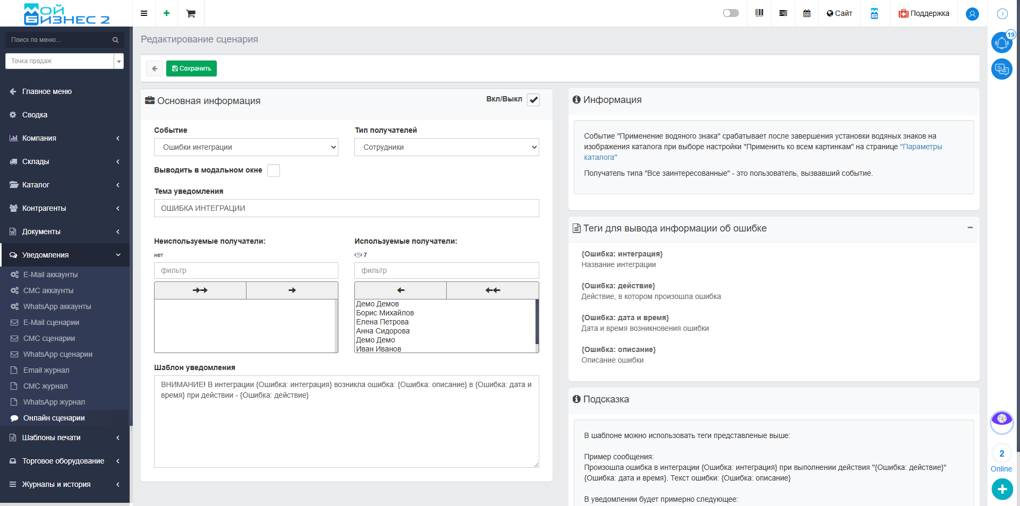
Task: Open the shopping cart icon
Action: tap(191, 13)
